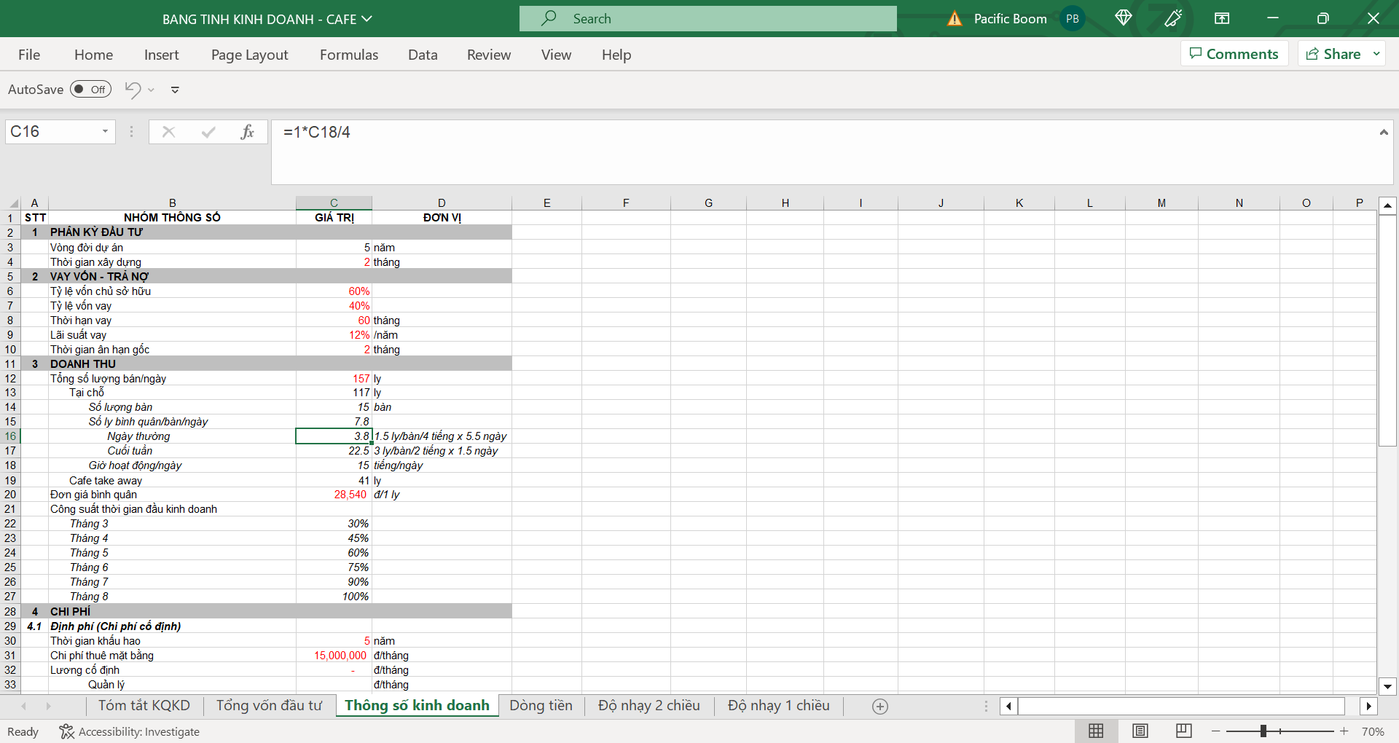
Task: Open Accessibility: Investigate in status bar
Action: tap(130, 731)
